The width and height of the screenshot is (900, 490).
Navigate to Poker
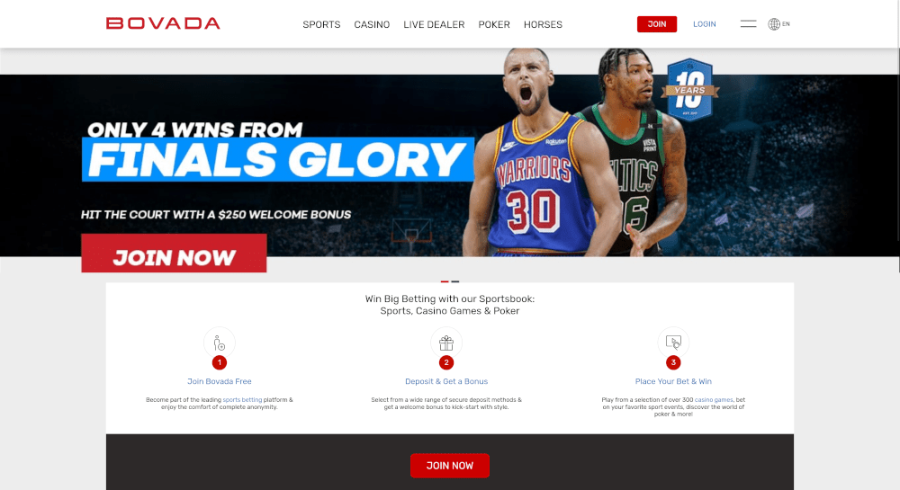tap(494, 24)
